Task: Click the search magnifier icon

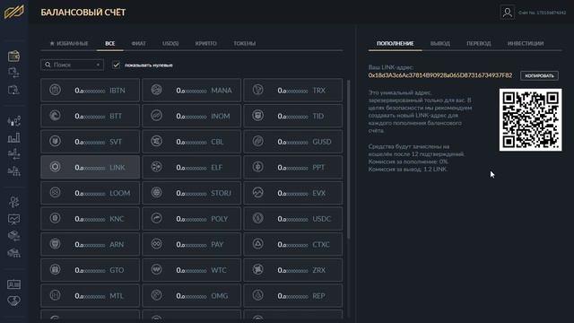Action: point(48,65)
